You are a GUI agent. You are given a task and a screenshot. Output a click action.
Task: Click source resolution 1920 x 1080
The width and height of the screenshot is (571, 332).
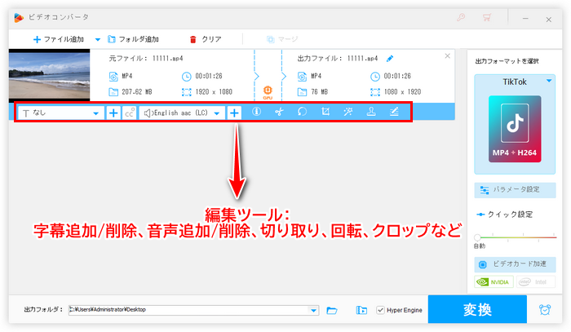pos(214,91)
